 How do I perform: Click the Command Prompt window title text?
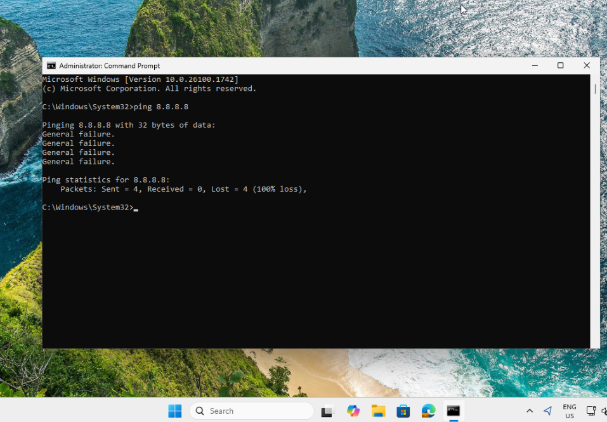point(109,66)
